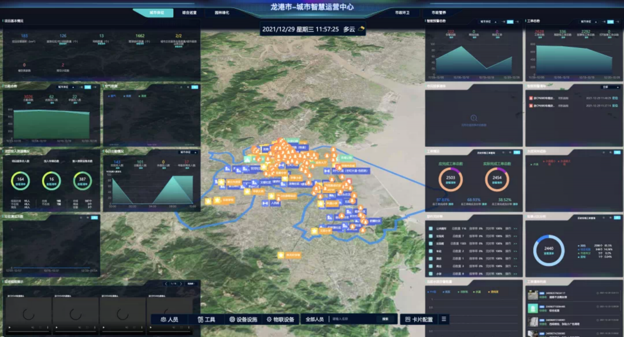Click 定位 on the 11:37:16 warning row
624x337 pixels.
(x=615, y=105)
